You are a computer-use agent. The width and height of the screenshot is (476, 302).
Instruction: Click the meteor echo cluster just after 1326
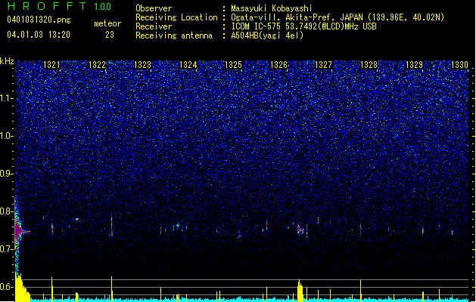(300, 230)
